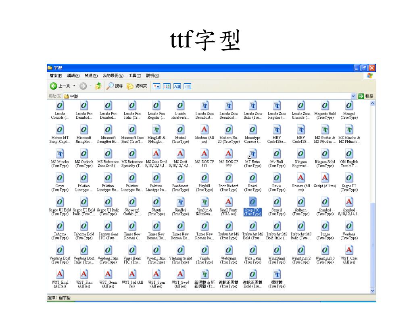This screenshot has height=310, width=413.
Task: Go back with the 上一頁 button
Action: pos(60,86)
